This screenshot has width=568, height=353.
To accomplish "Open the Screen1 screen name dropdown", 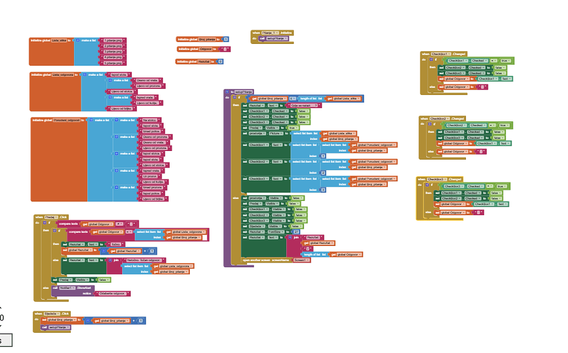I will (x=301, y=260).
